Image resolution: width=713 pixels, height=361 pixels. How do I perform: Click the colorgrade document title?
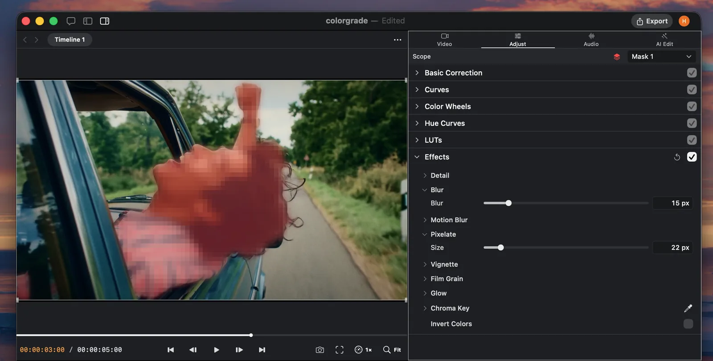(347, 21)
